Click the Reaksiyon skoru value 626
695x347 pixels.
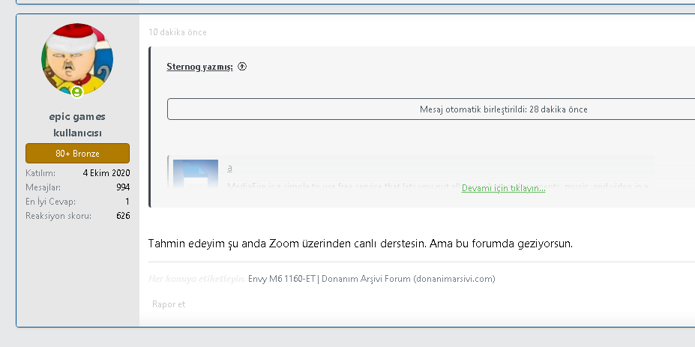[x=123, y=216]
